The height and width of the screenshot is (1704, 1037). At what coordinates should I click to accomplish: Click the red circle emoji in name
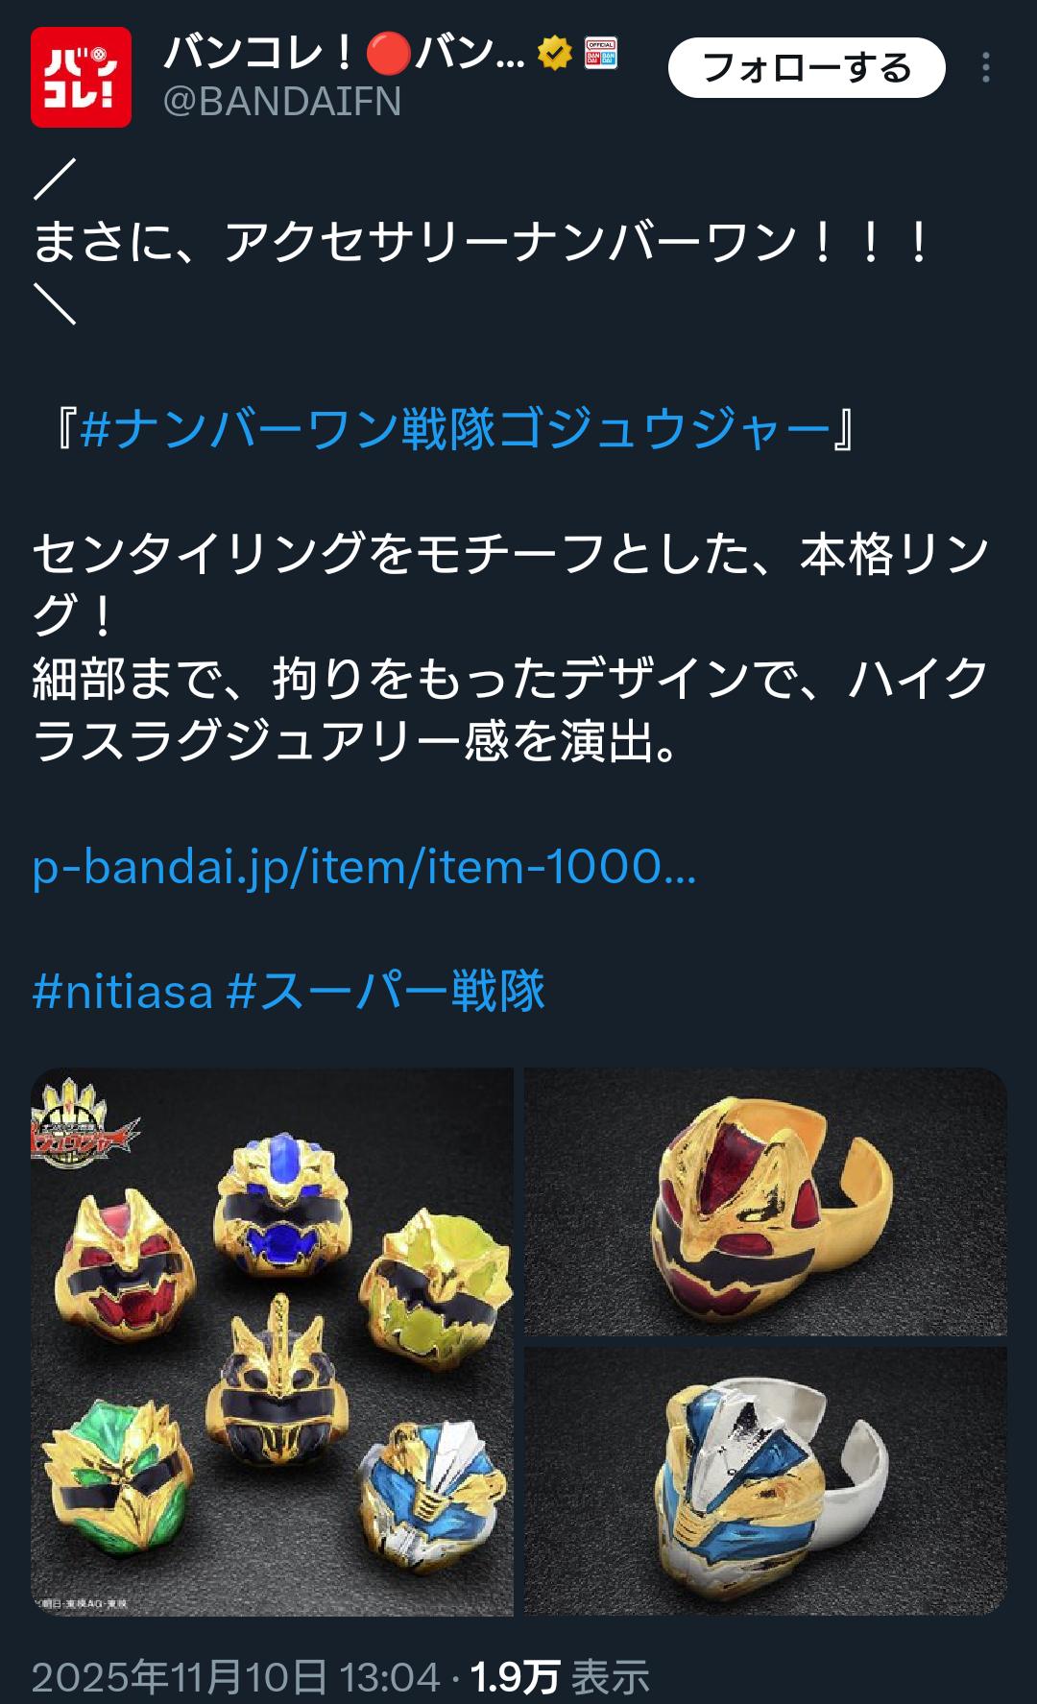coord(389,53)
